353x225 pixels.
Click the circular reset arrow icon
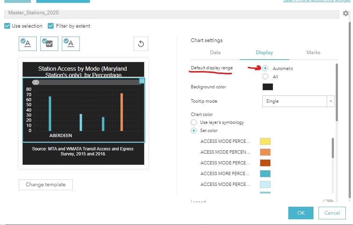[141, 44]
